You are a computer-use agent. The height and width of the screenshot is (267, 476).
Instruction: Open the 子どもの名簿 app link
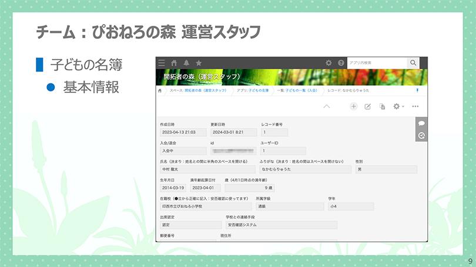256,92
